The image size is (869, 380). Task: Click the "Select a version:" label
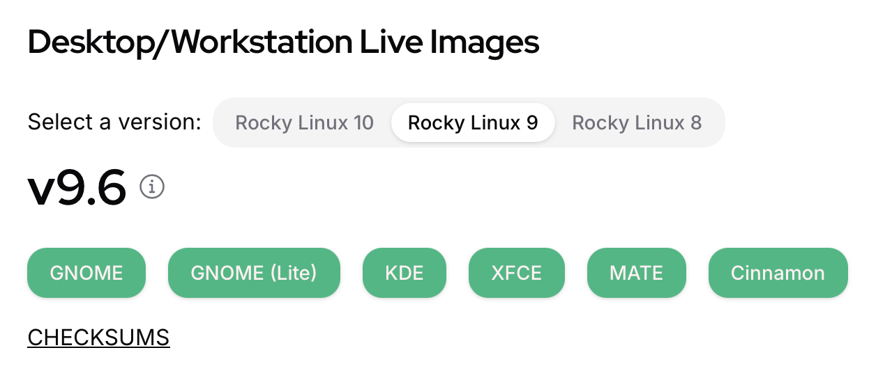[114, 123]
